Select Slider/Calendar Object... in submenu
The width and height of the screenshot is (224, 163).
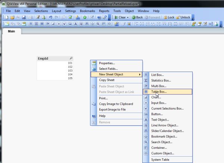coord(168,131)
